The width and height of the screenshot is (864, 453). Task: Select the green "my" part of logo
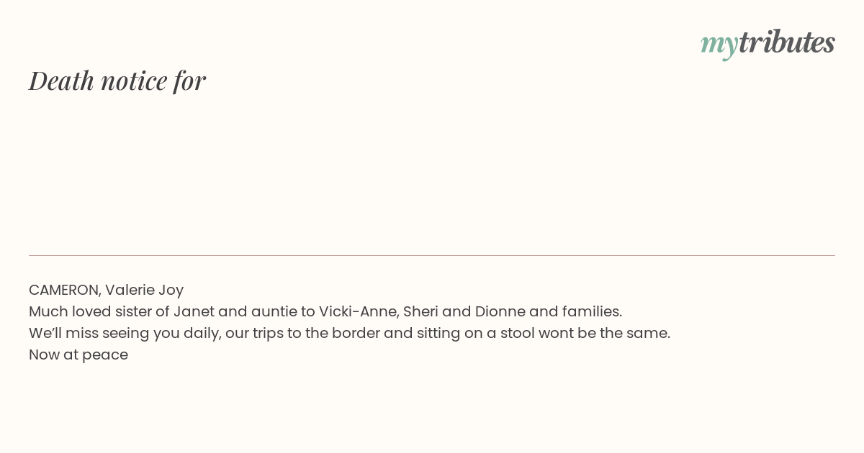click(719, 45)
